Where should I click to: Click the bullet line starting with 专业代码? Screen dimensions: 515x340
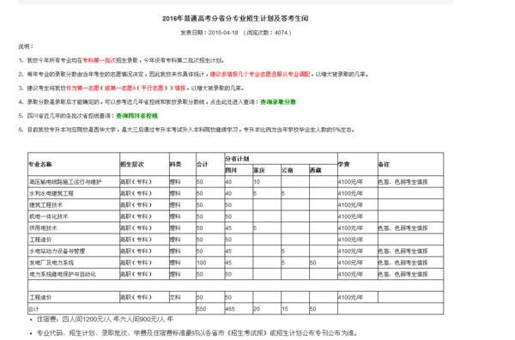tap(197, 333)
